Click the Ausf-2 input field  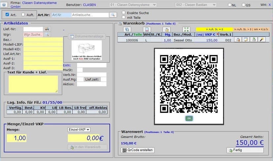43,63
